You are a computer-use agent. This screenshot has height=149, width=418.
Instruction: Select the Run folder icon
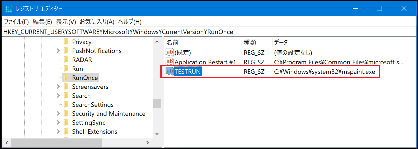point(66,69)
